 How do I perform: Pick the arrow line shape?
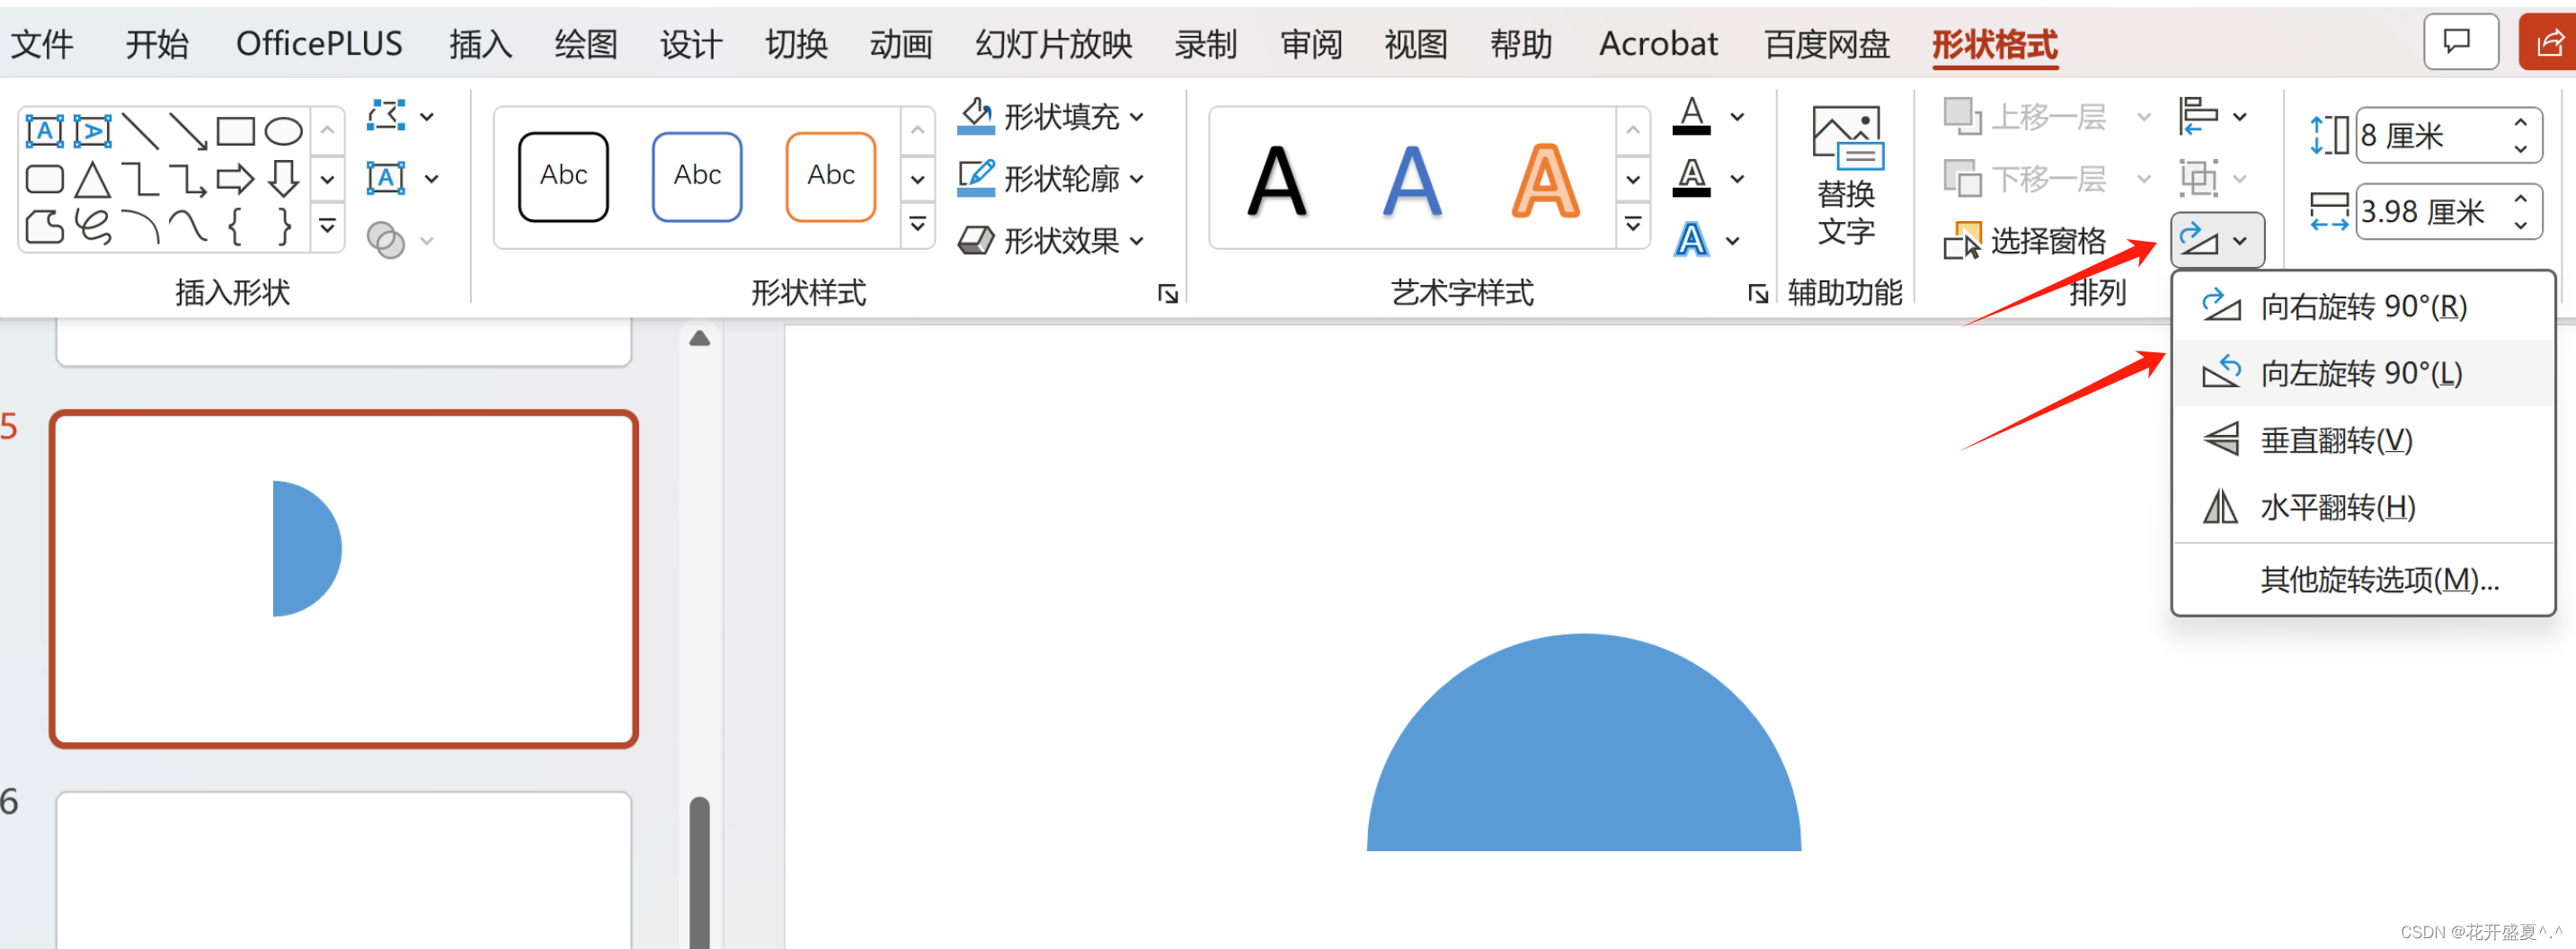(x=188, y=131)
